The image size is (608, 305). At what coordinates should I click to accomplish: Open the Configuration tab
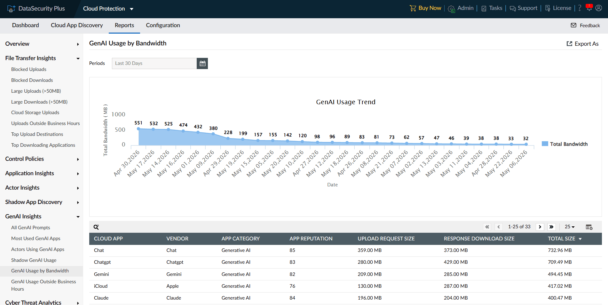point(163,25)
